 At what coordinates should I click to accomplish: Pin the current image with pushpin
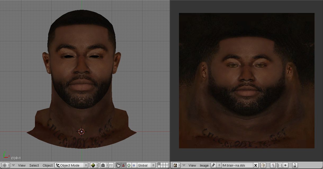tap(213, 165)
